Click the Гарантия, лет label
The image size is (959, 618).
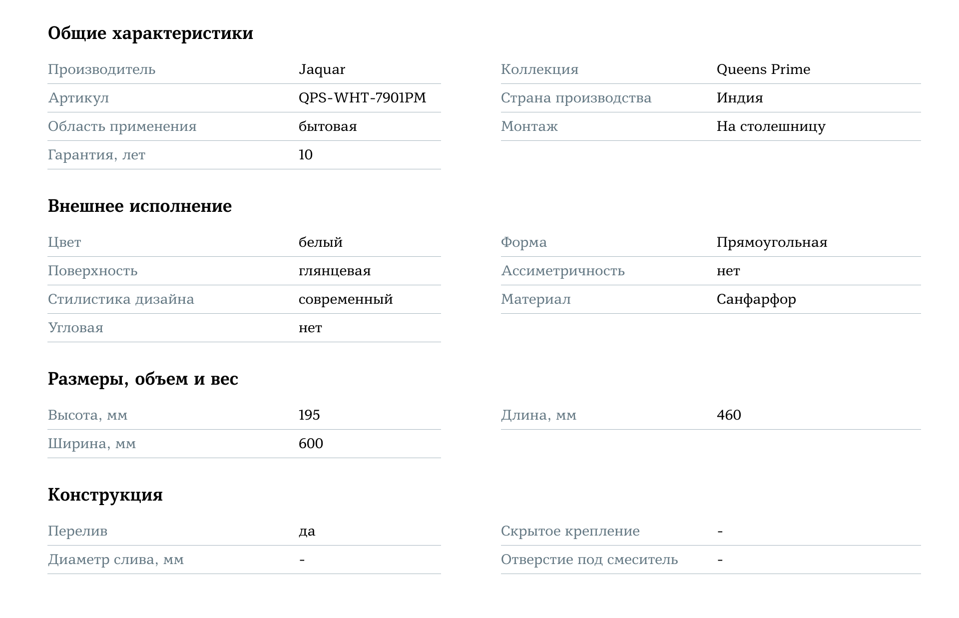[96, 155]
